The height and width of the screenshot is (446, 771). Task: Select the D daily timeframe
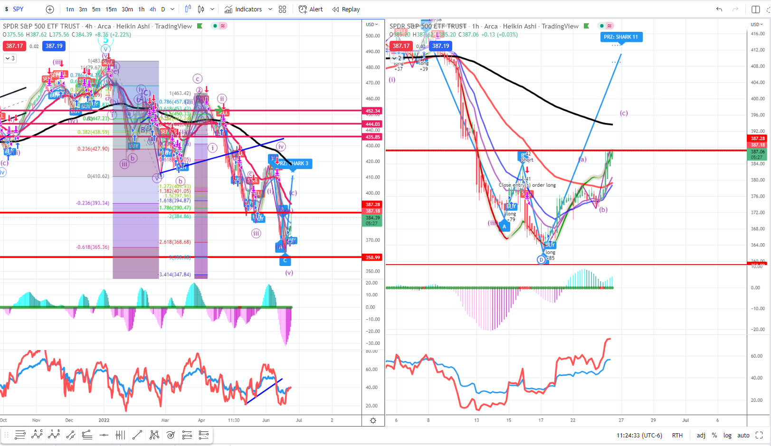click(163, 9)
